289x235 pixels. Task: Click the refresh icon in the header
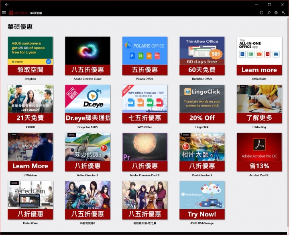[262, 13]
